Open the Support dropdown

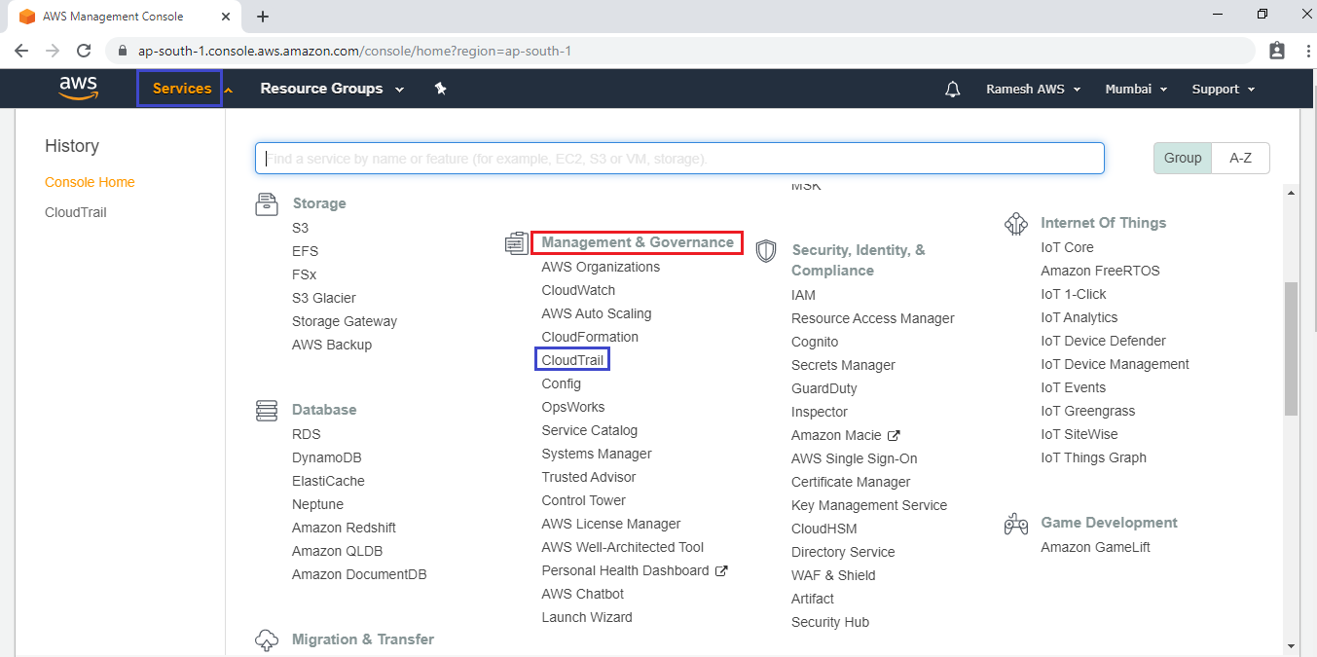[1224, 89]
